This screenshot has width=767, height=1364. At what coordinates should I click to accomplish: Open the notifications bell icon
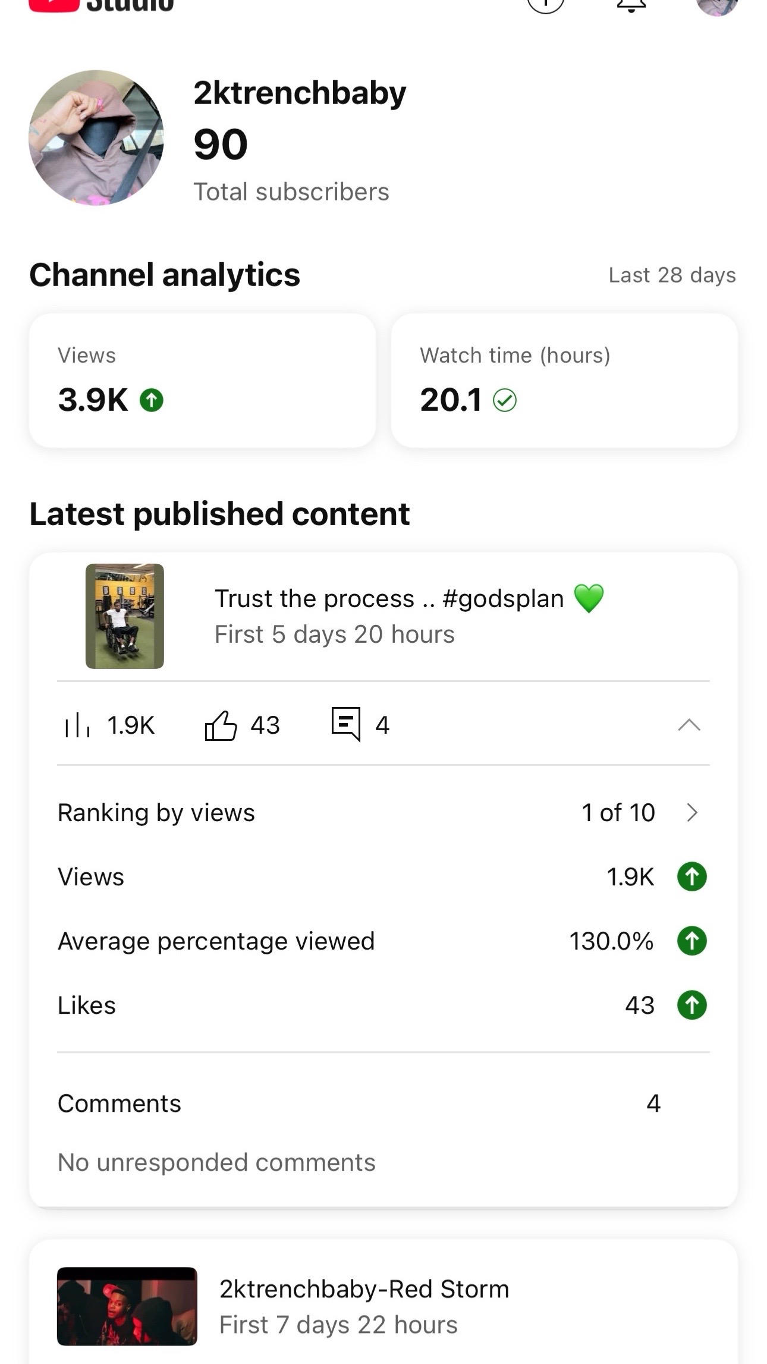click(631, 5)
